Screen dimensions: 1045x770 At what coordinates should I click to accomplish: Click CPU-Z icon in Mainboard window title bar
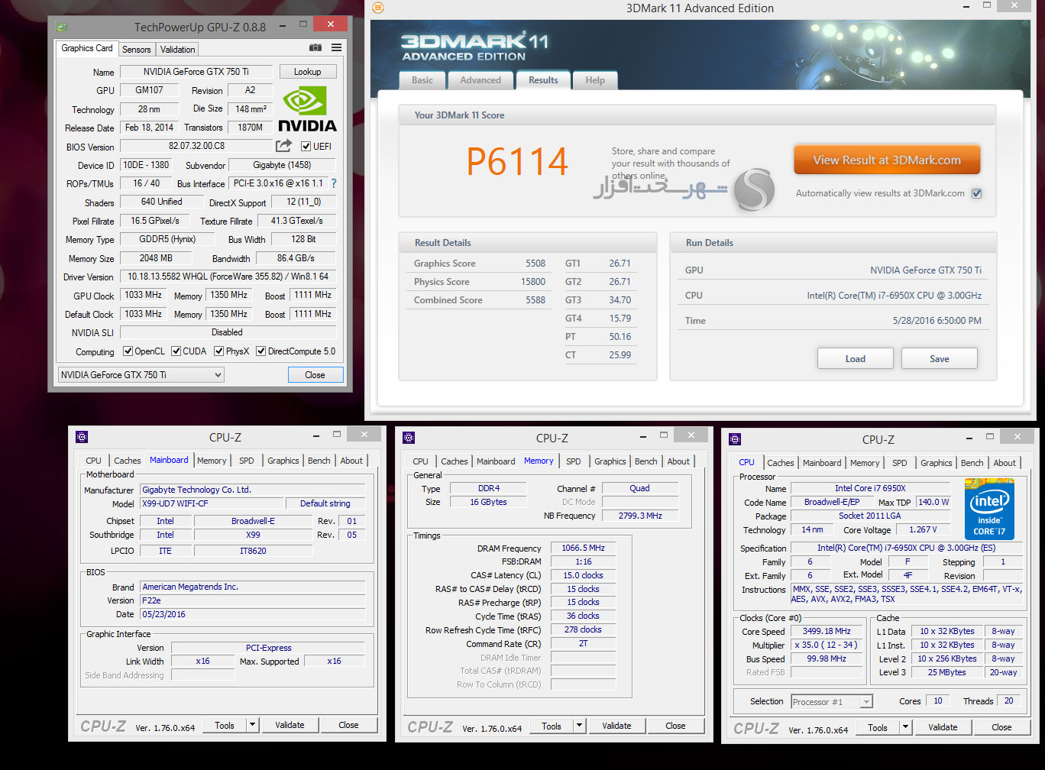[82, 437]
